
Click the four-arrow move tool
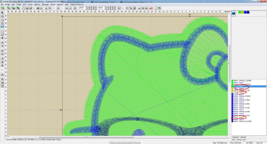pyautogui.click(x=2, y=38)
